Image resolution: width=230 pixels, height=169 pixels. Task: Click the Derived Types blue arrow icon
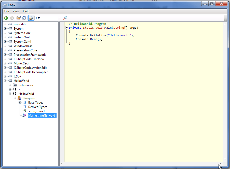point(25,107)
